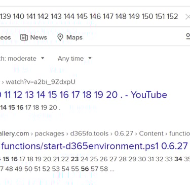Open the YouTube counting video result title
Viewport: 190px width, 185px height.
coord(84,95)
